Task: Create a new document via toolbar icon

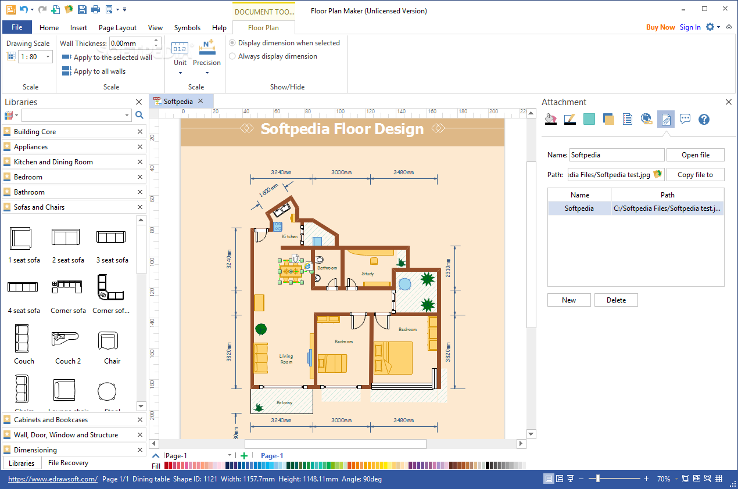Action: [x=56, y=9]
